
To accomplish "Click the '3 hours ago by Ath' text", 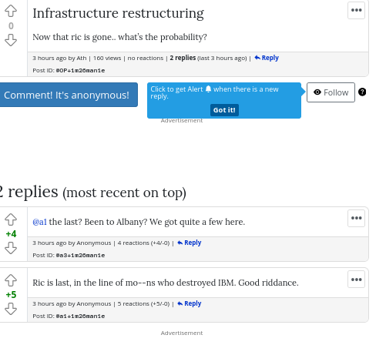I will pyautogui.click(x=59, y=59).
